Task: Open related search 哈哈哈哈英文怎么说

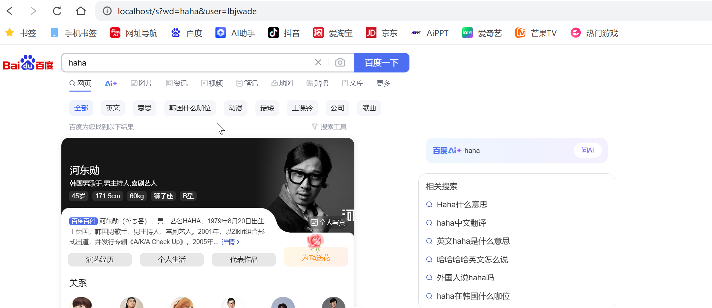Action: 472,260
